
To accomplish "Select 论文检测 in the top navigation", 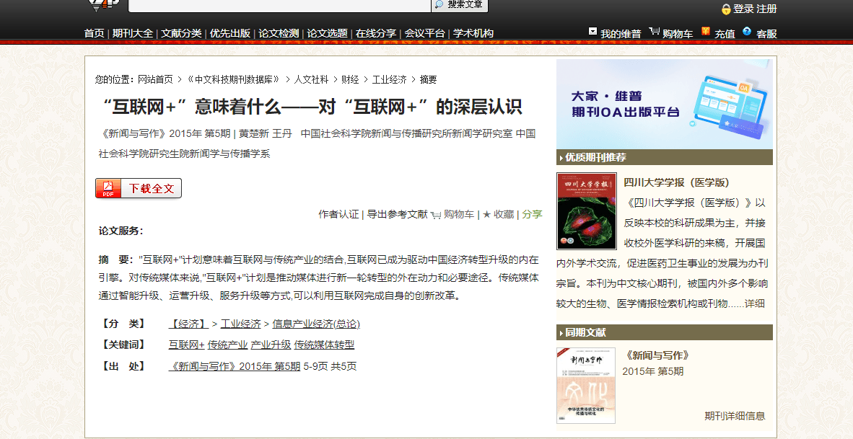I will click(279, 33).
